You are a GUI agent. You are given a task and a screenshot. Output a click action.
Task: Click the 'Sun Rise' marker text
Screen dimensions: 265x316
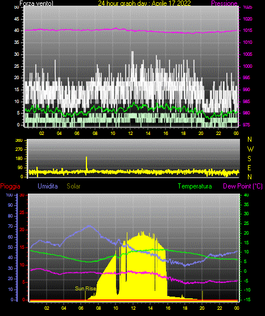click(x=85, y=289)
